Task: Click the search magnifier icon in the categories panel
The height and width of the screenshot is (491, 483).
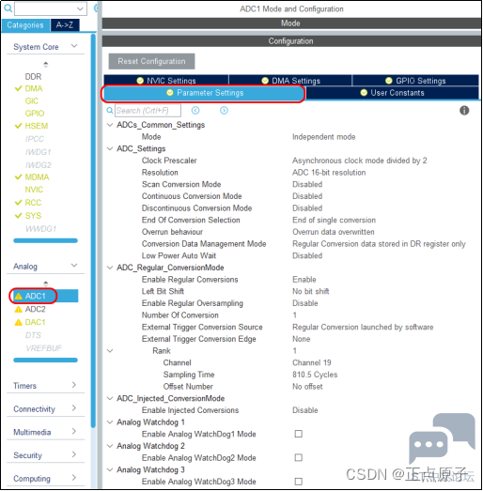Action: (x=8, y=8)
